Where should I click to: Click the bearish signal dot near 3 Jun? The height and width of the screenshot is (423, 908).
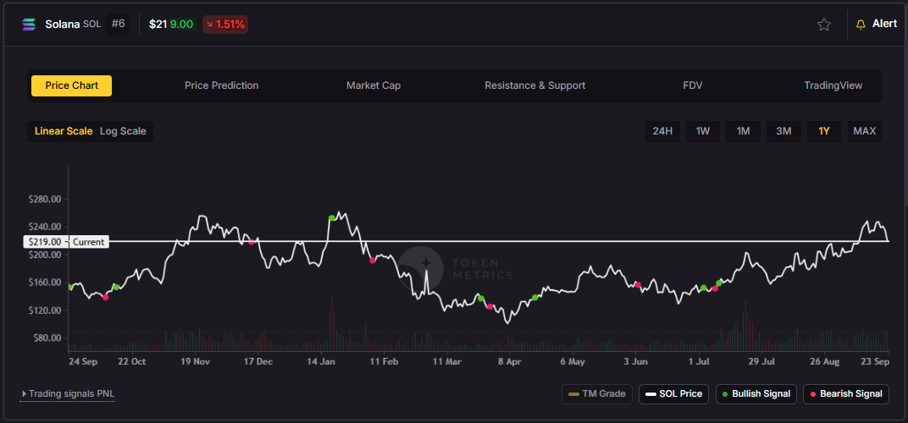[x=638, y=285]
